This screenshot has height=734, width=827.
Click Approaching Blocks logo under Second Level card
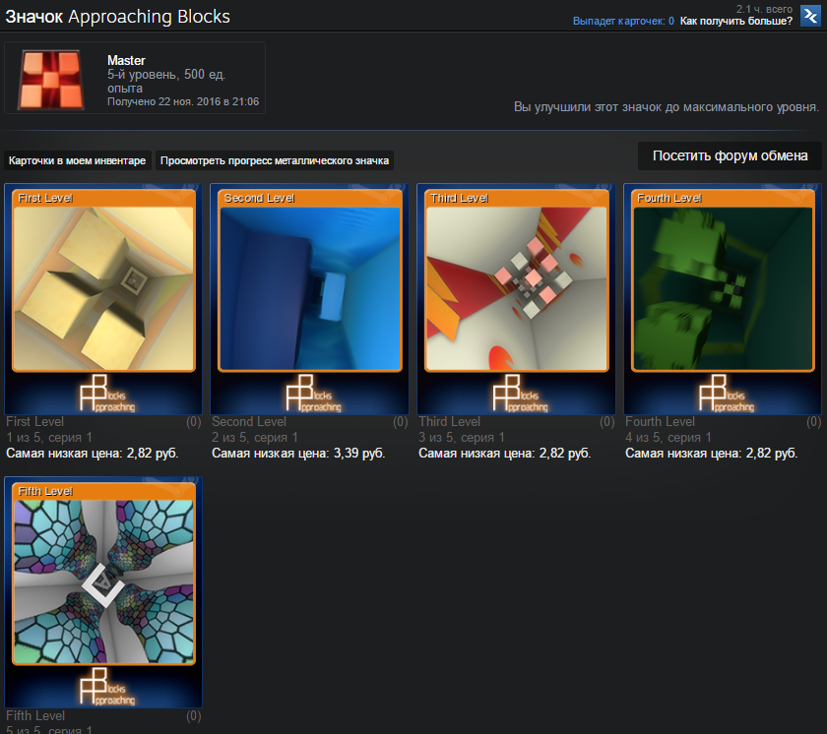pos(313,394)
